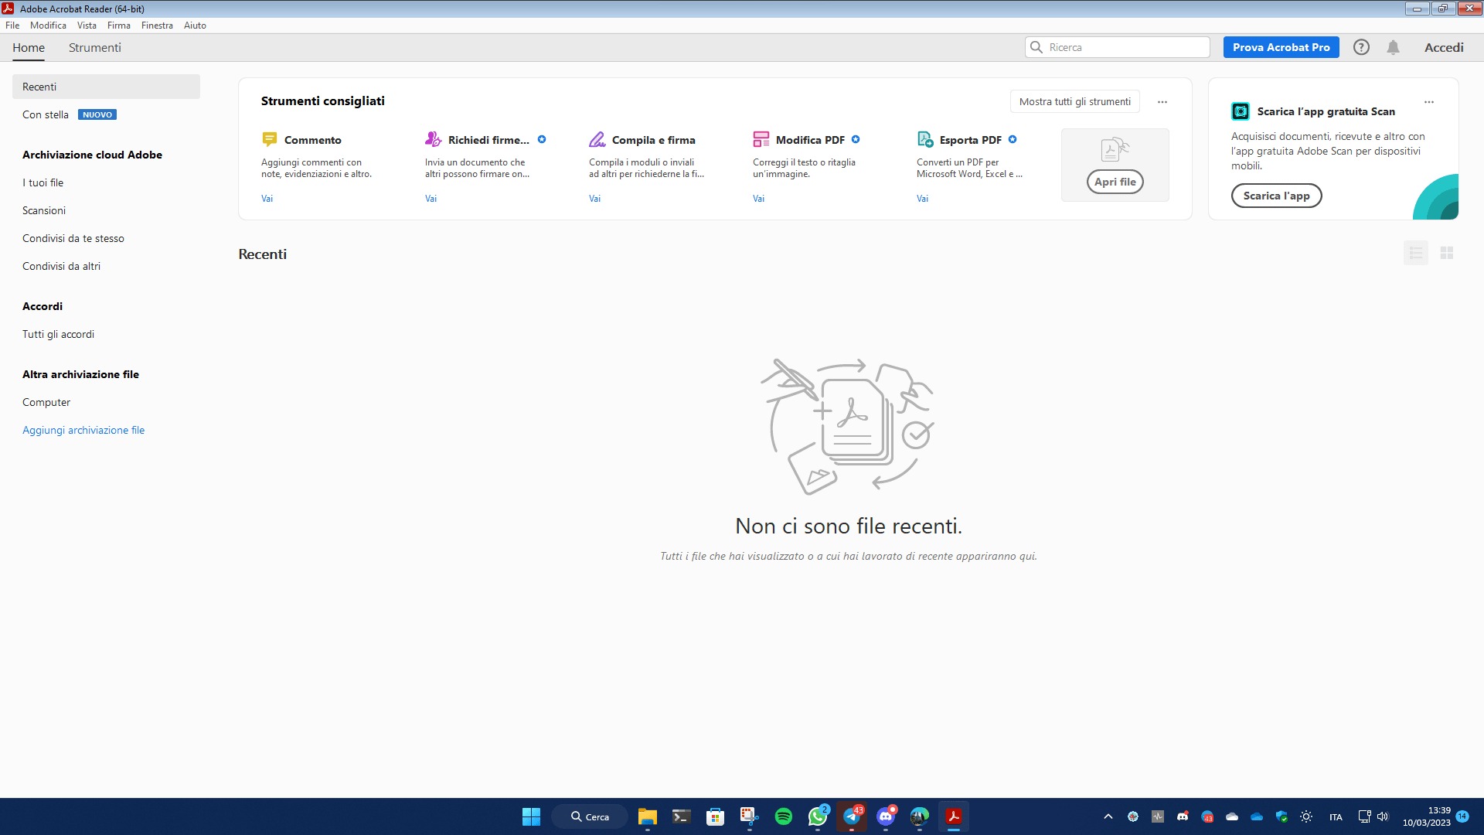The width and height of the screenshot is (1484, 835).
Task: Open Scan app card three-dots menu
Action: pyautogui.click(x=1428, y=101)
